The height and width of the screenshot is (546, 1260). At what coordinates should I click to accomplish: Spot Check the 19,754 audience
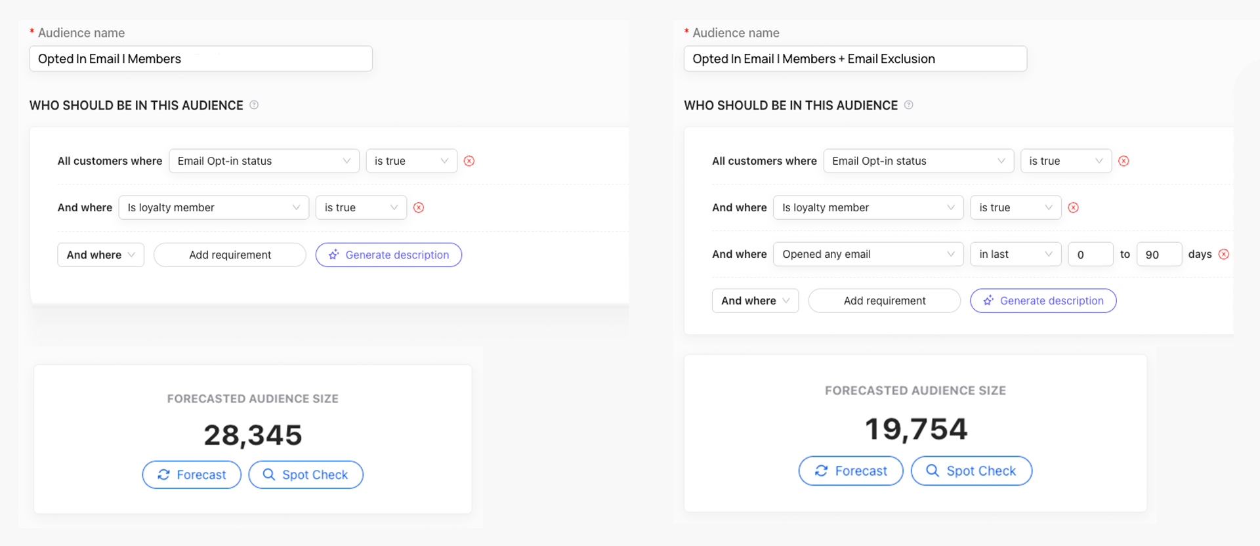(971, 471)
